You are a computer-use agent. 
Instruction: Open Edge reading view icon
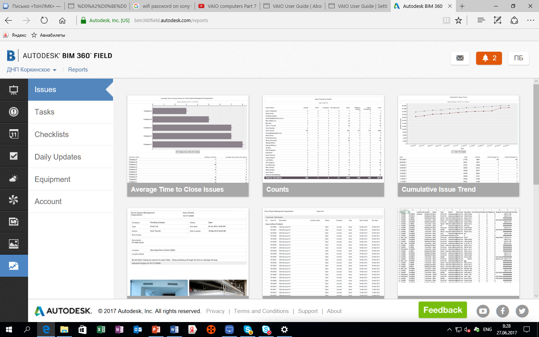coord(446,21)
